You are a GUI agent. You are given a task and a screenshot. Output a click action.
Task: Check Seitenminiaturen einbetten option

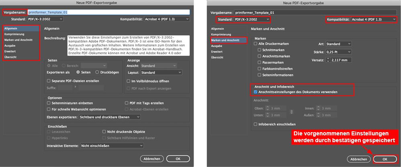(49, 103)
